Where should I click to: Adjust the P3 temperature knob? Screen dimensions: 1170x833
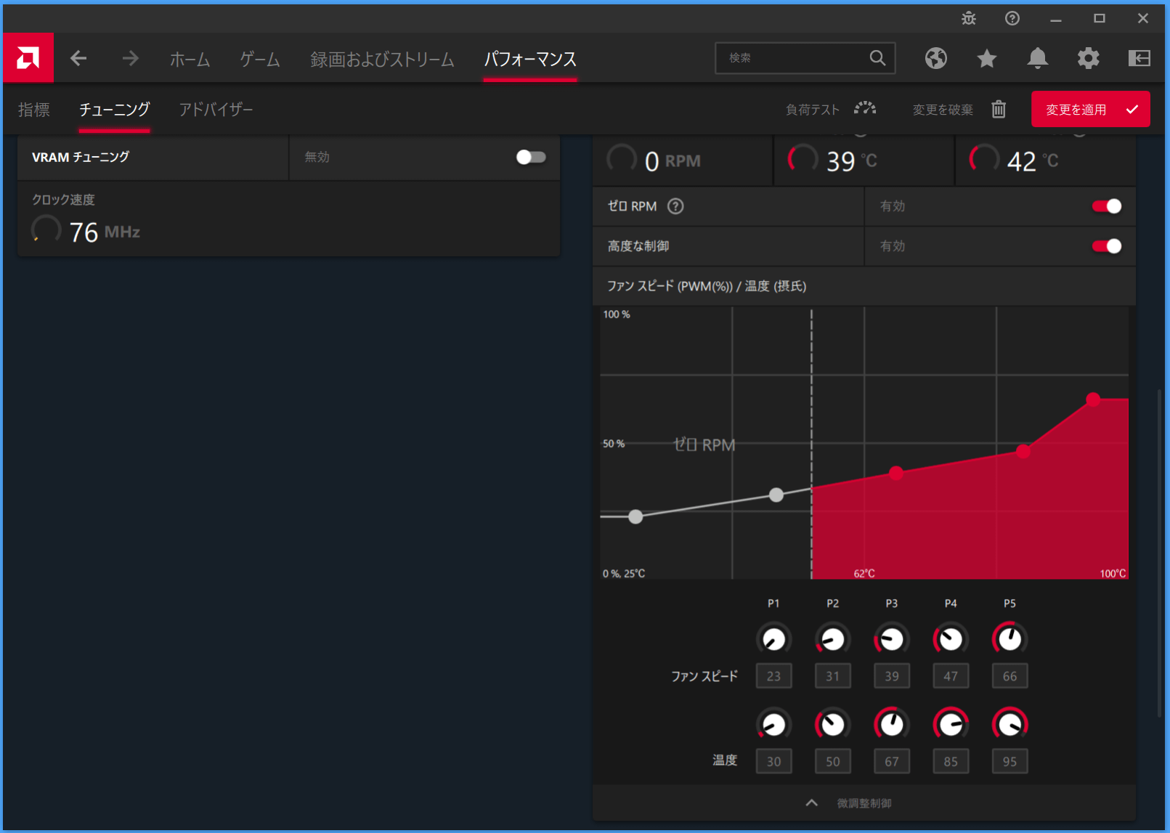892,724
